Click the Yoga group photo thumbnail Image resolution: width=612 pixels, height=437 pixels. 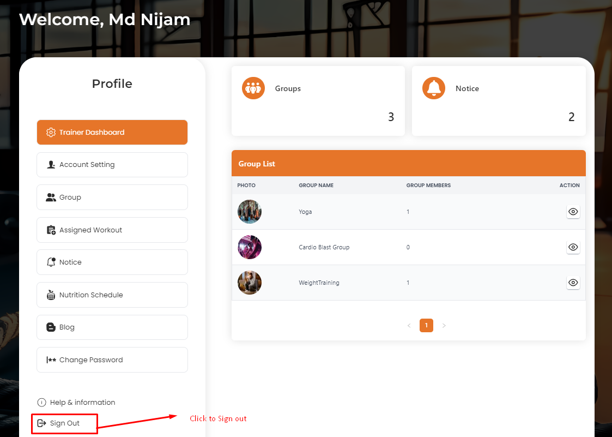click(x=250, y=212)
